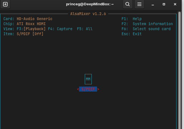Open the hamburger menu button
The height and width of the screenshot is (129, 184).
coord(139,4)
